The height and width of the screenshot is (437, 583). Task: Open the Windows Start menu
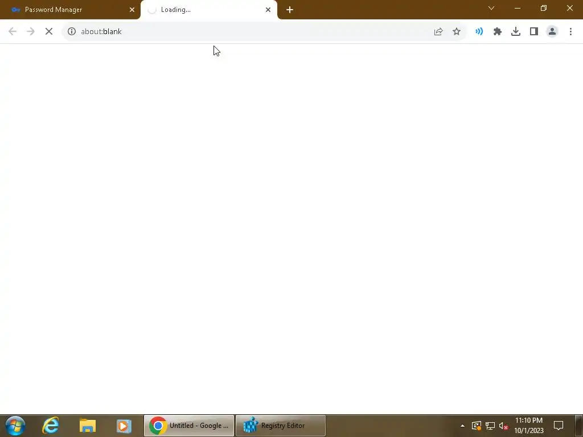pyautogui.click(x=15, y=426)
